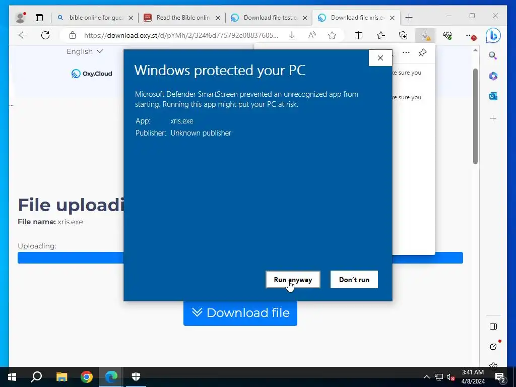Open the sidebar external link icon
516x387 pixels.
[493, 347]
